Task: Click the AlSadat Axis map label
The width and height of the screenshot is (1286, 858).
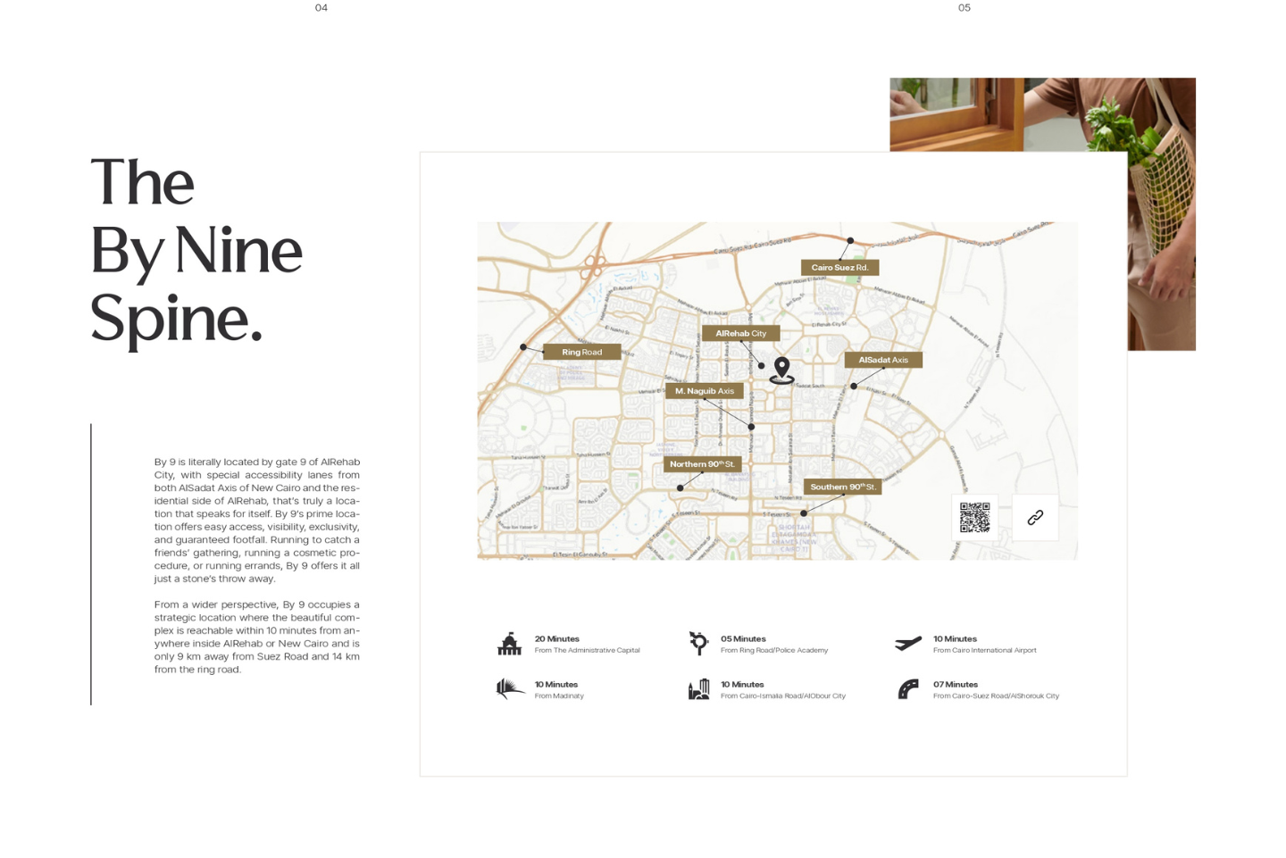Action: tap(883, 360)
